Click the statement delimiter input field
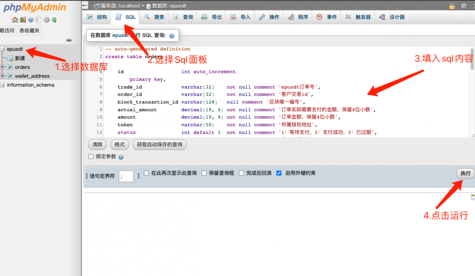The width and height of the screenshot is (475, 276). (x=126, y=176)
